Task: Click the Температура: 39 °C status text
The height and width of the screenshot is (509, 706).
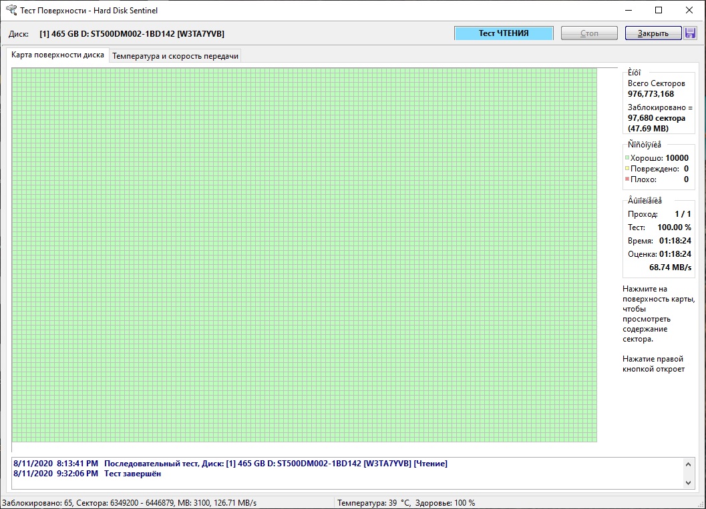Action: (374, 503)
